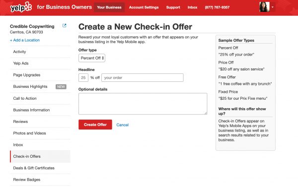Open Account Settings in top navigation
Image resolution: width=298 pixels, height=187 pixels.
[x=144, y=7]
